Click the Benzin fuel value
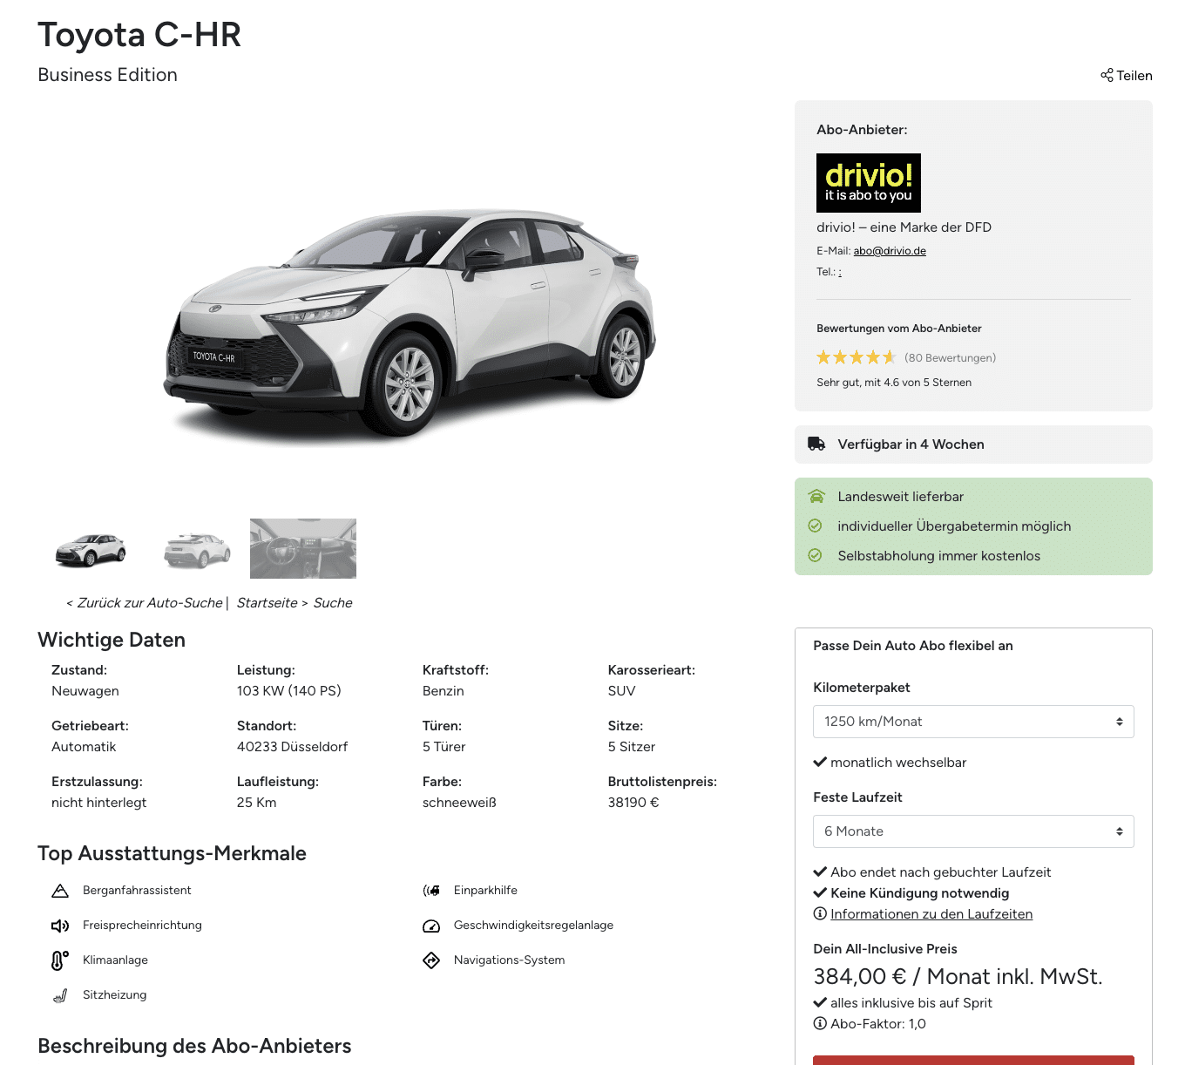1185x1065 pixels. (443, 691)
